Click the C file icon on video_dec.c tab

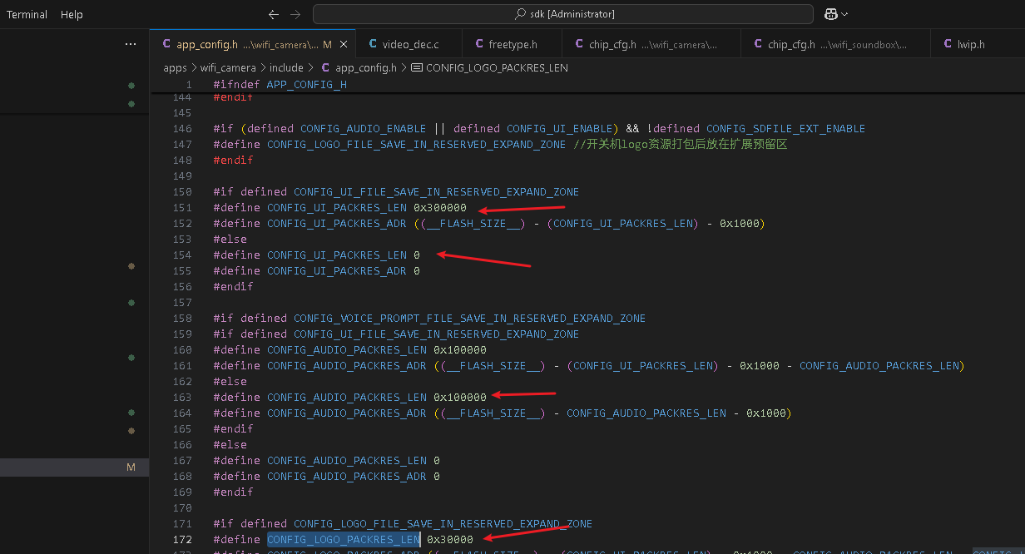pyautogui.click(x=371, y=44)
